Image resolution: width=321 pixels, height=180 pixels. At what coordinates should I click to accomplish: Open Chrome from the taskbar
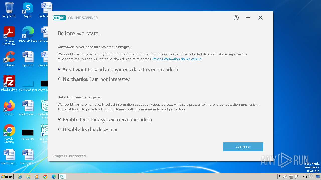(x=45, y=177)
